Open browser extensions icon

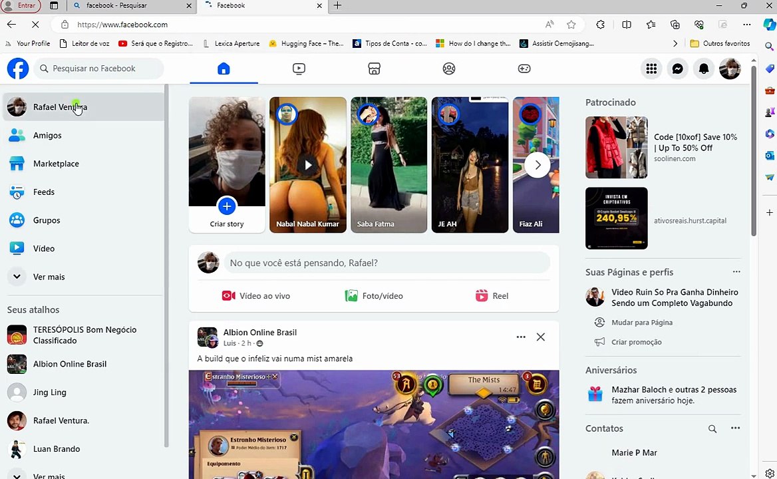tap(601, 24)
